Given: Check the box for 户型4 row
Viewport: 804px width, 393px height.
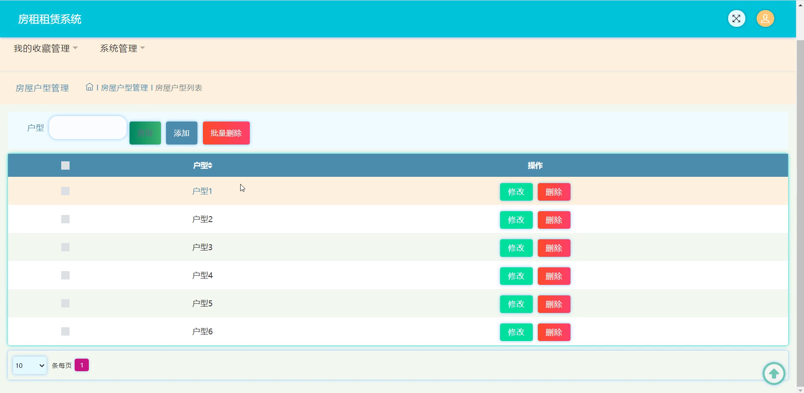Looking at the screenshot, I should click(x=65, y=275).
